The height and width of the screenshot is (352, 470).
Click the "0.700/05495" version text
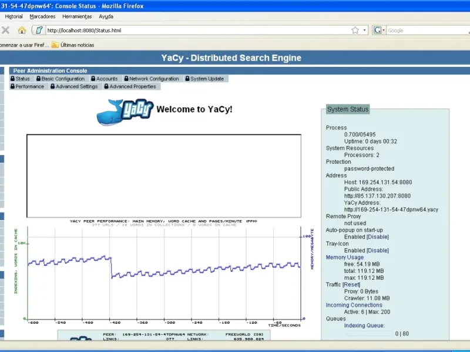[360, 135]
